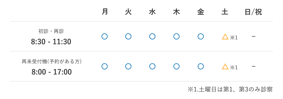Click 再来受付機(予約がある方) label
Viewport: 283px width, 99px height.
tap(52, 62)
